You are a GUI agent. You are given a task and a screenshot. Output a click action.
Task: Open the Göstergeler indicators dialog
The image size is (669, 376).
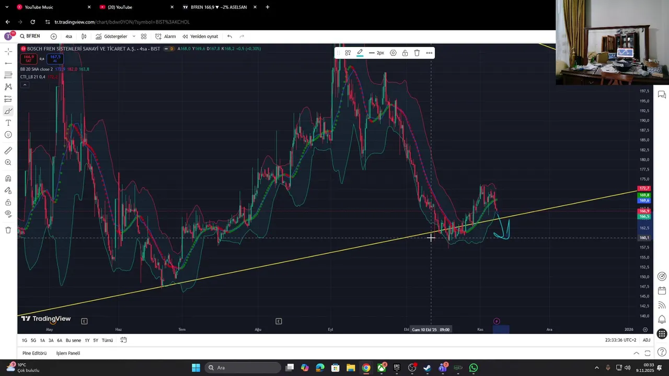111,37
